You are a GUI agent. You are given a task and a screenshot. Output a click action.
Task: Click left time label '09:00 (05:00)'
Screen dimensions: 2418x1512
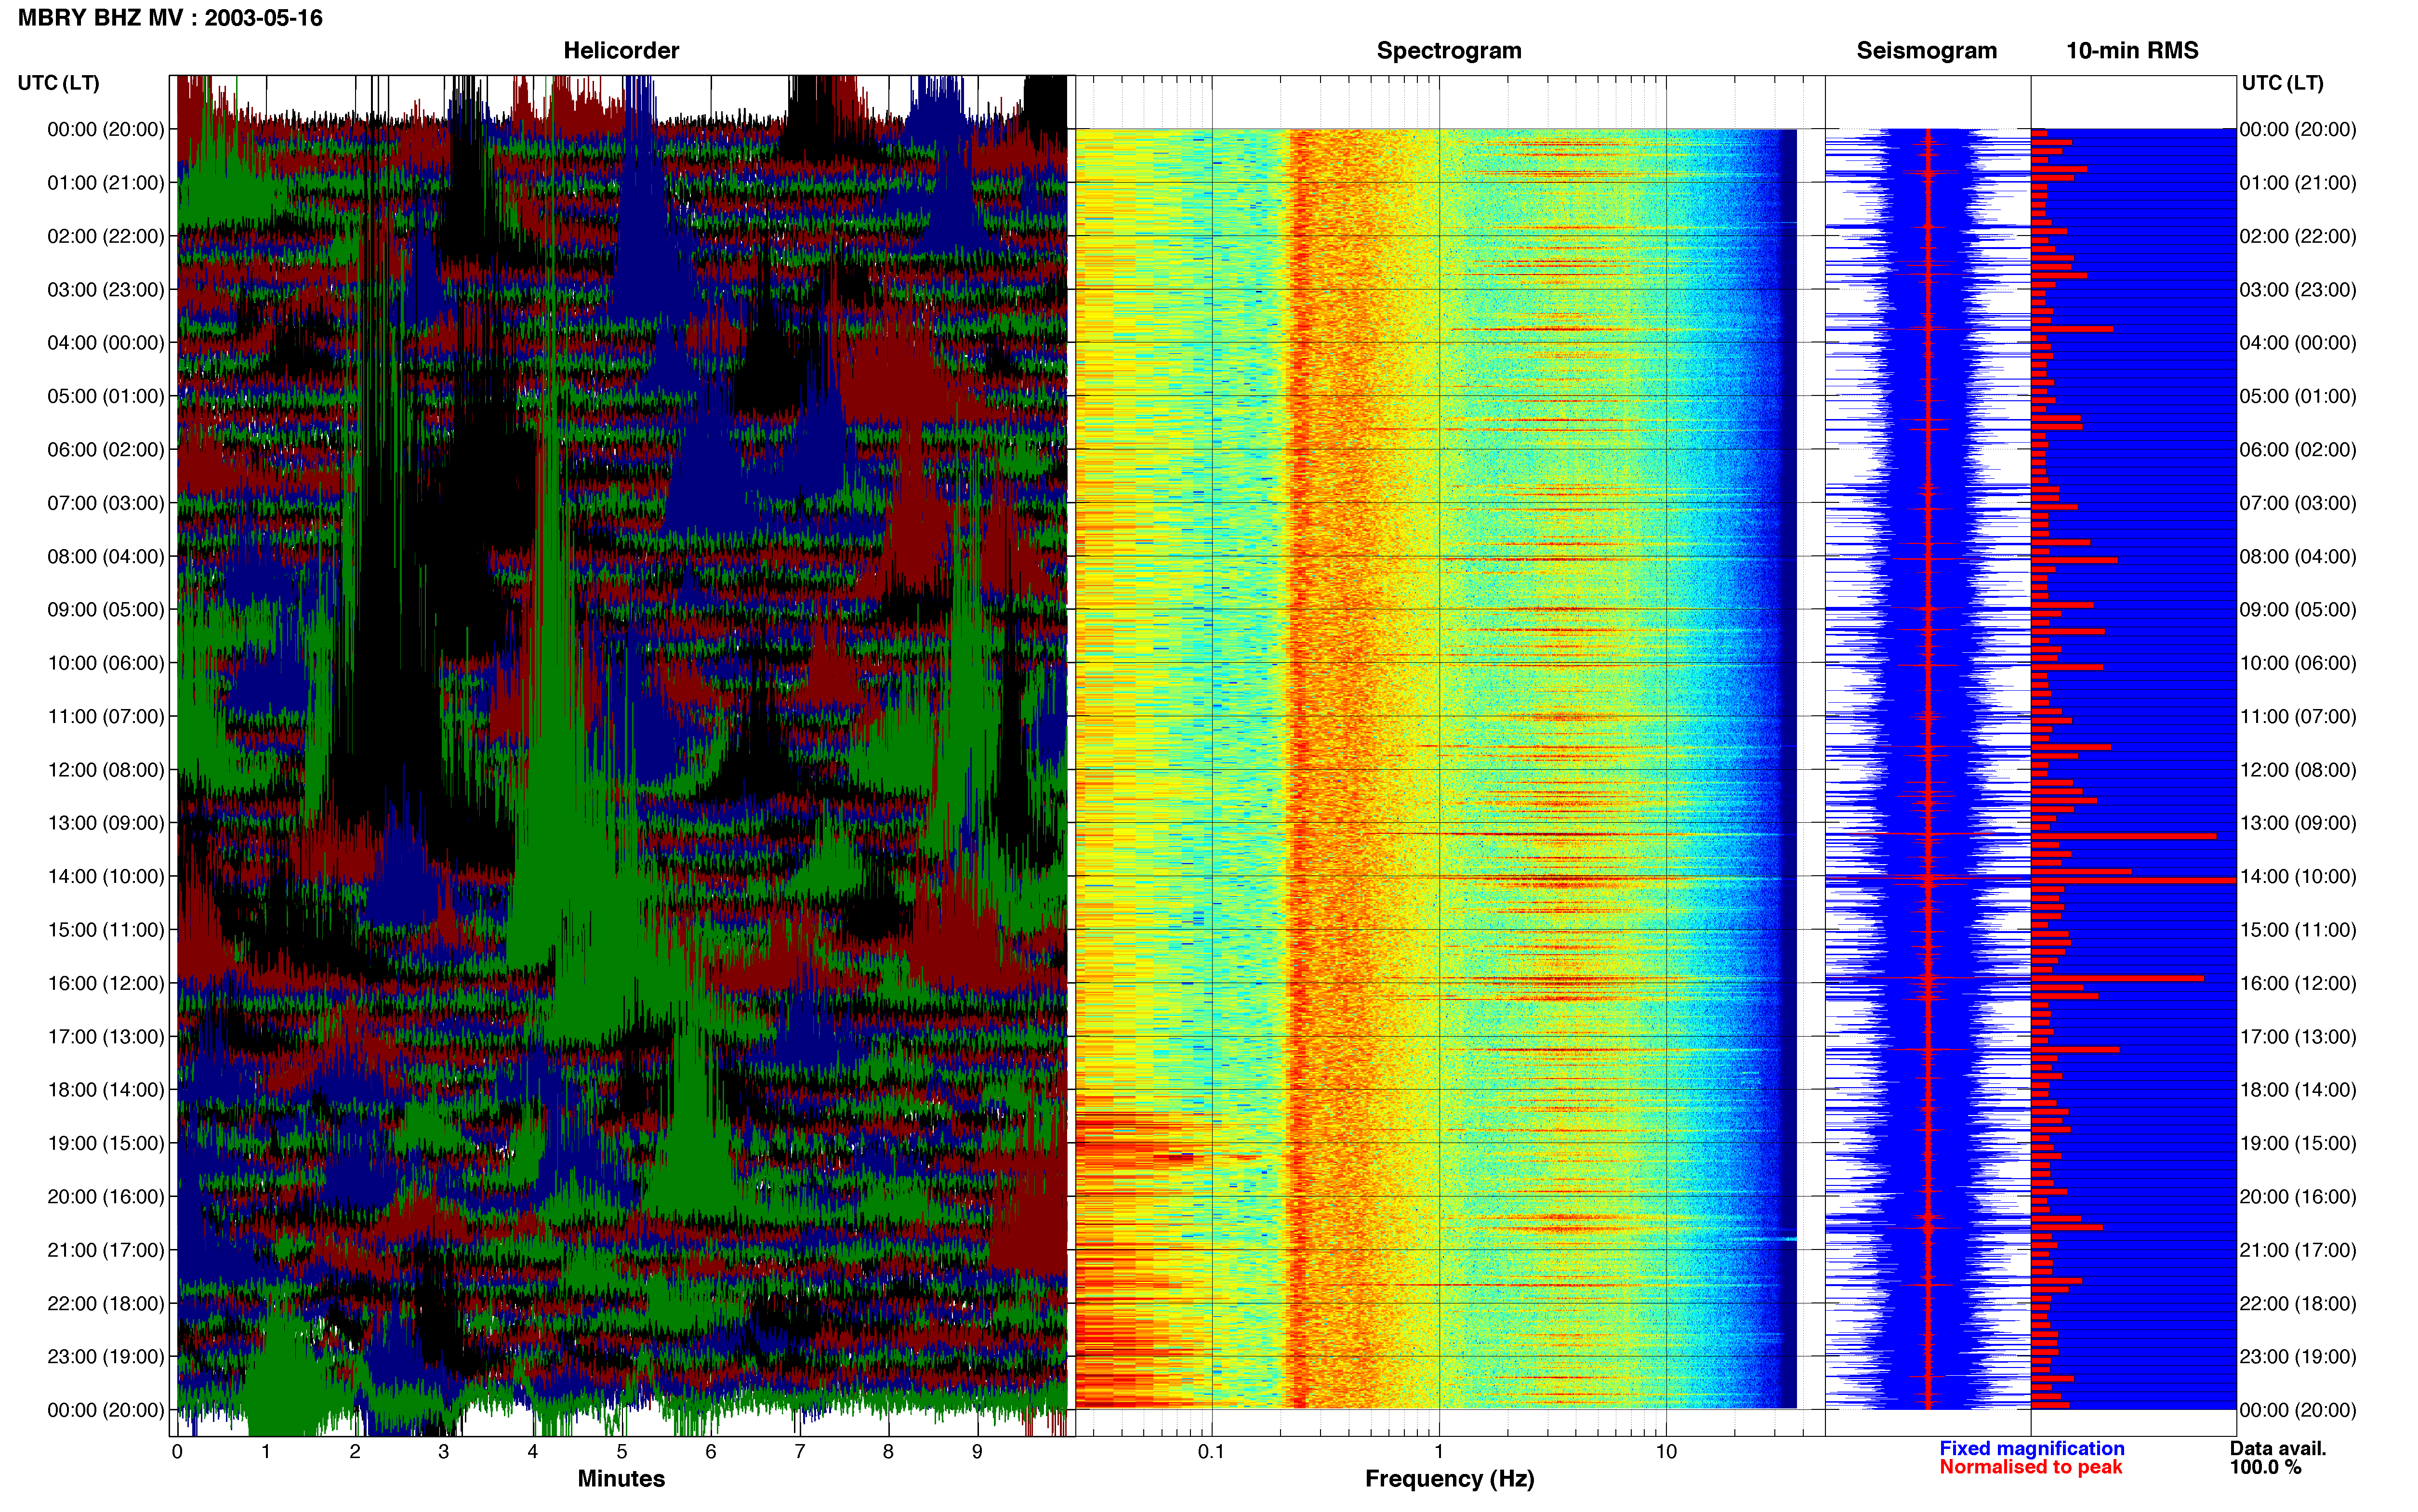[x=106, y=610]
